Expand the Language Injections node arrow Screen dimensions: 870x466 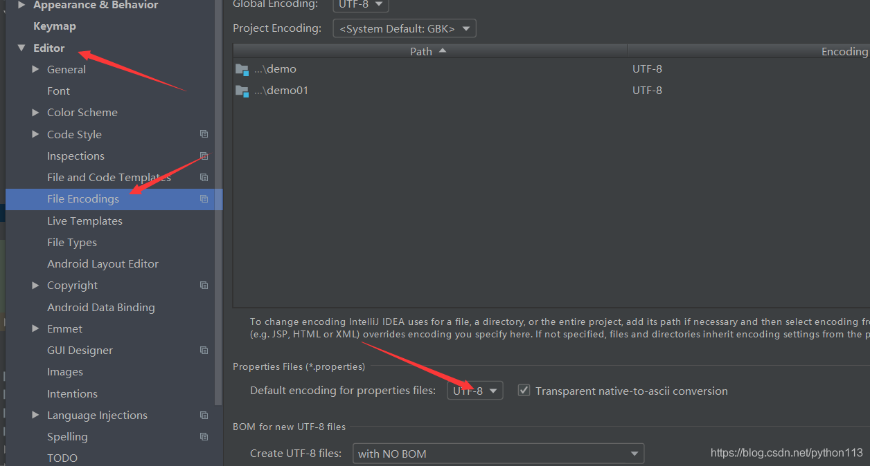tap(35, 416)
